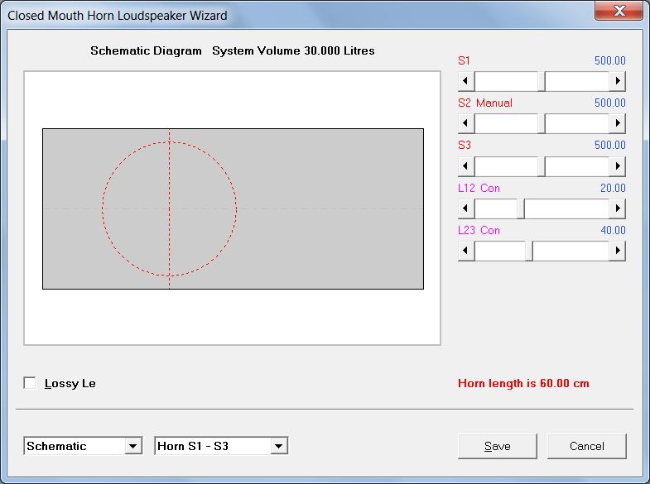Click the S3 label

point(465,145)
